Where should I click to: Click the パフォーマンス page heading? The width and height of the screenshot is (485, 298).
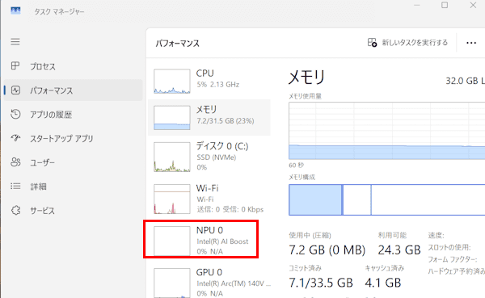177,44
